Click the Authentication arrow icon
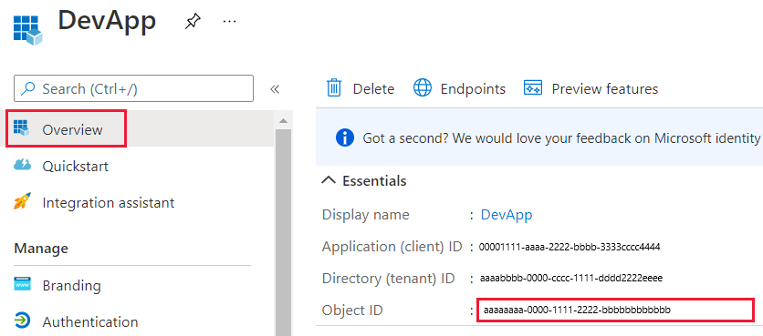 tap(23, 321)
